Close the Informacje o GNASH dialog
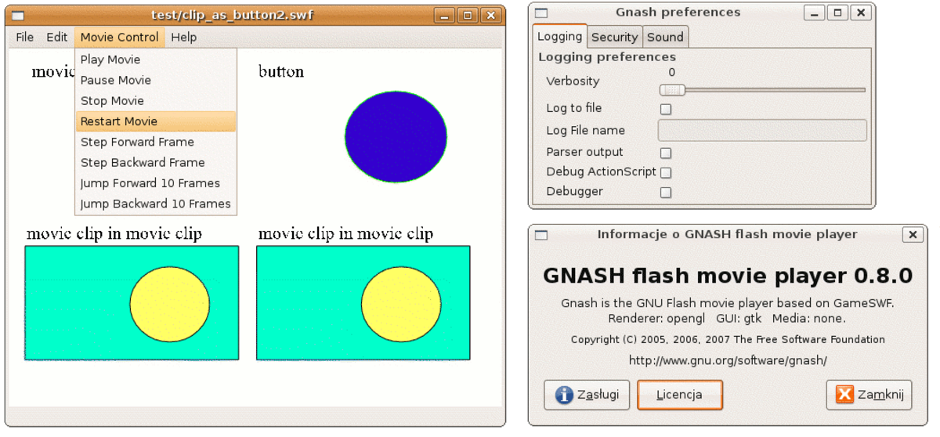Screen dimensions: 940x437 [913, 234]
